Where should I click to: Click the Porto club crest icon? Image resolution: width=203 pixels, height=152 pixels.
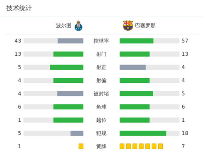coord(78,26)
